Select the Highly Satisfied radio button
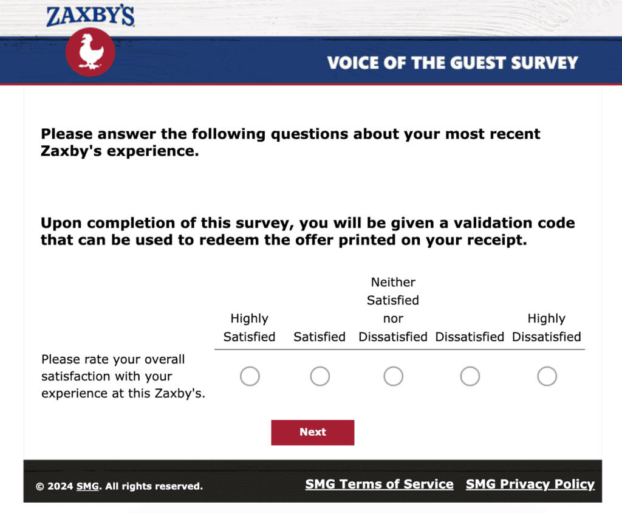622x513 pixels. 250,377
